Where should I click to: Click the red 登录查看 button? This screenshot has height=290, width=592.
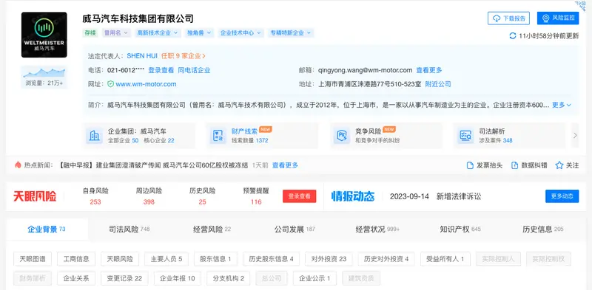tap(300, 196)
